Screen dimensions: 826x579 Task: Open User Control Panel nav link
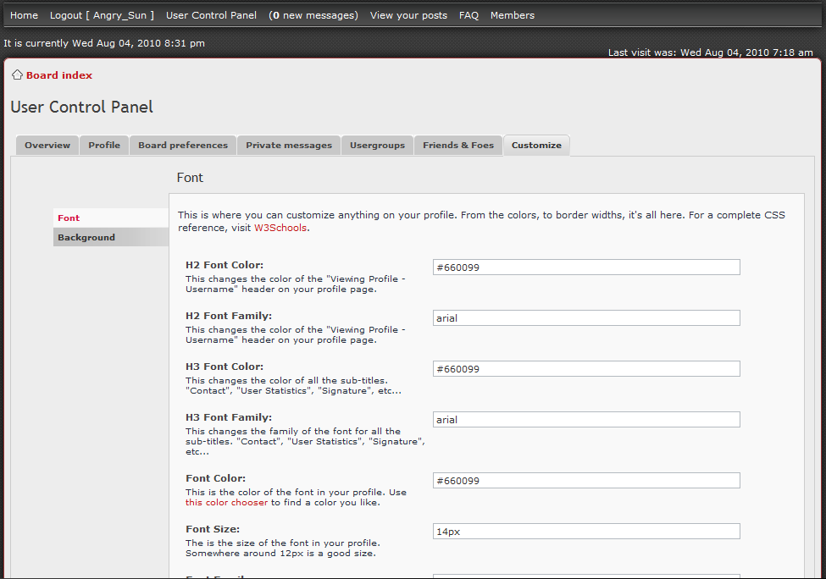coord(211,15)
